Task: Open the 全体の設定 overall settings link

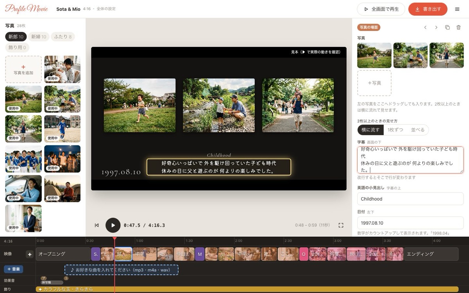Action: point(106,9)
